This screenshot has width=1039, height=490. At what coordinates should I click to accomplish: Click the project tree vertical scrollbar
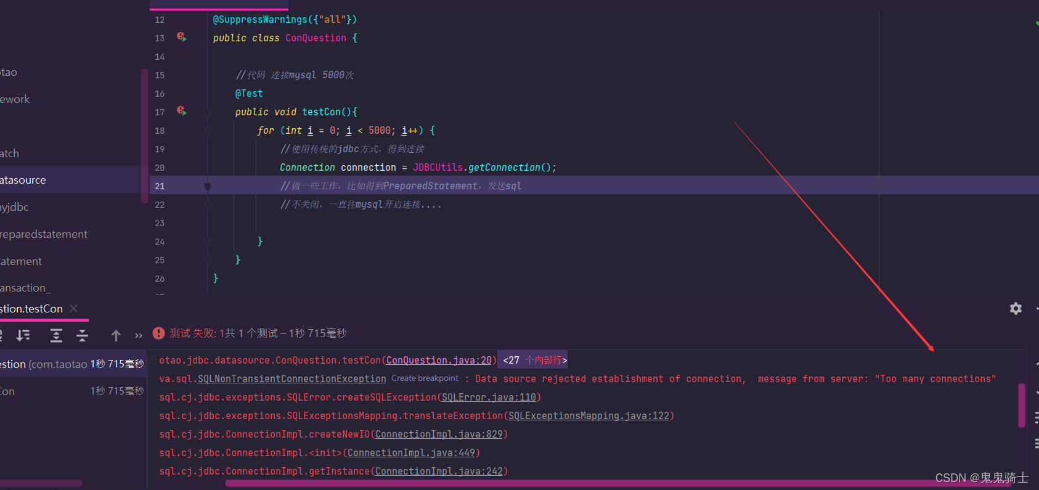pos(144,137)
